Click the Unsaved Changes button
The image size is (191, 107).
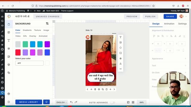[48, 17]
